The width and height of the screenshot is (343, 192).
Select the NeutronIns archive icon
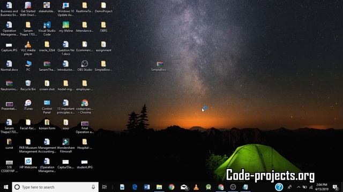(9, 85)
